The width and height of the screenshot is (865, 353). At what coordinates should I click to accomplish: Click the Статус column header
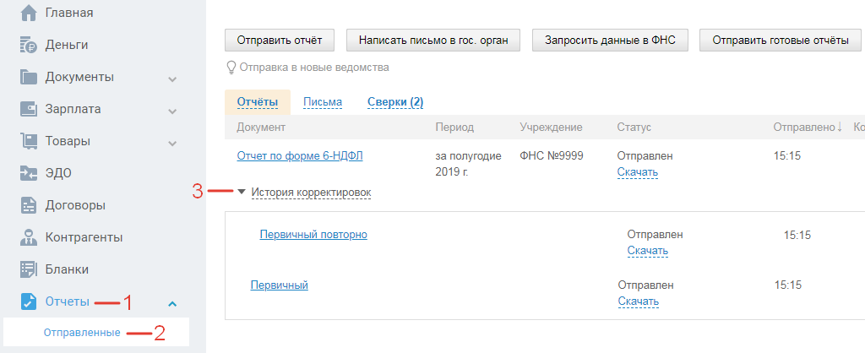click(x=634, y=128)
